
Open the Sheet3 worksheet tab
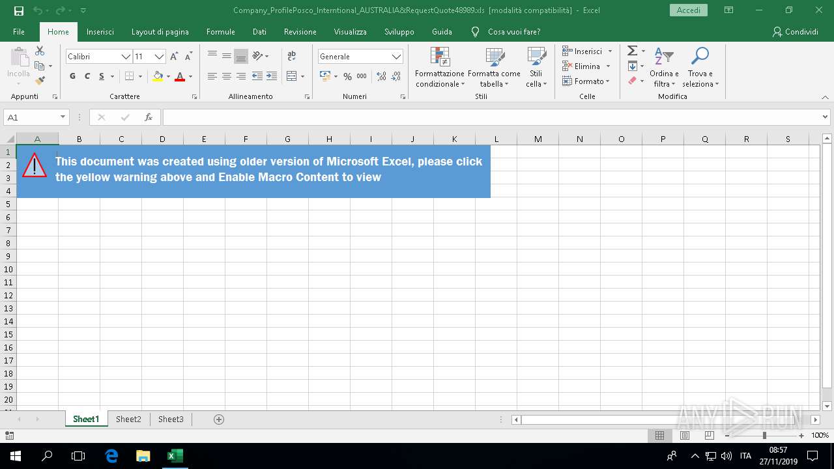point(171,419)
